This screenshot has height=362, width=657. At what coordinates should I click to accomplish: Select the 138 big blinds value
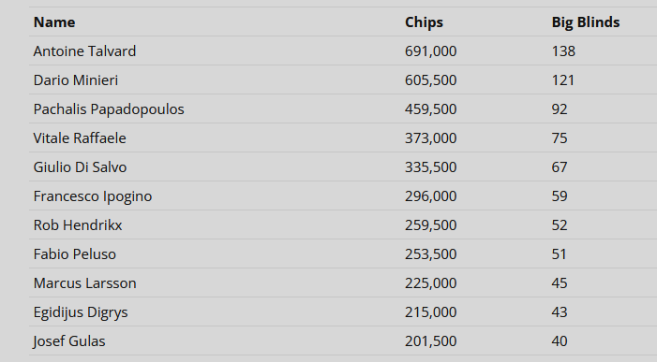[563, 51]
